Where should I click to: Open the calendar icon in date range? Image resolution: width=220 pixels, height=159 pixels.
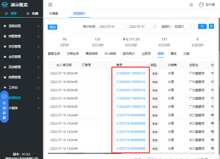pyautogui.click(x=155, y=27)
